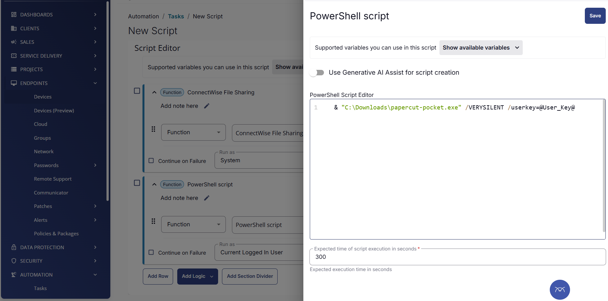Click the Endpoints monitor icon
Image resolution: width=608 pixels, height=301 pixels.
coord(14,83)
